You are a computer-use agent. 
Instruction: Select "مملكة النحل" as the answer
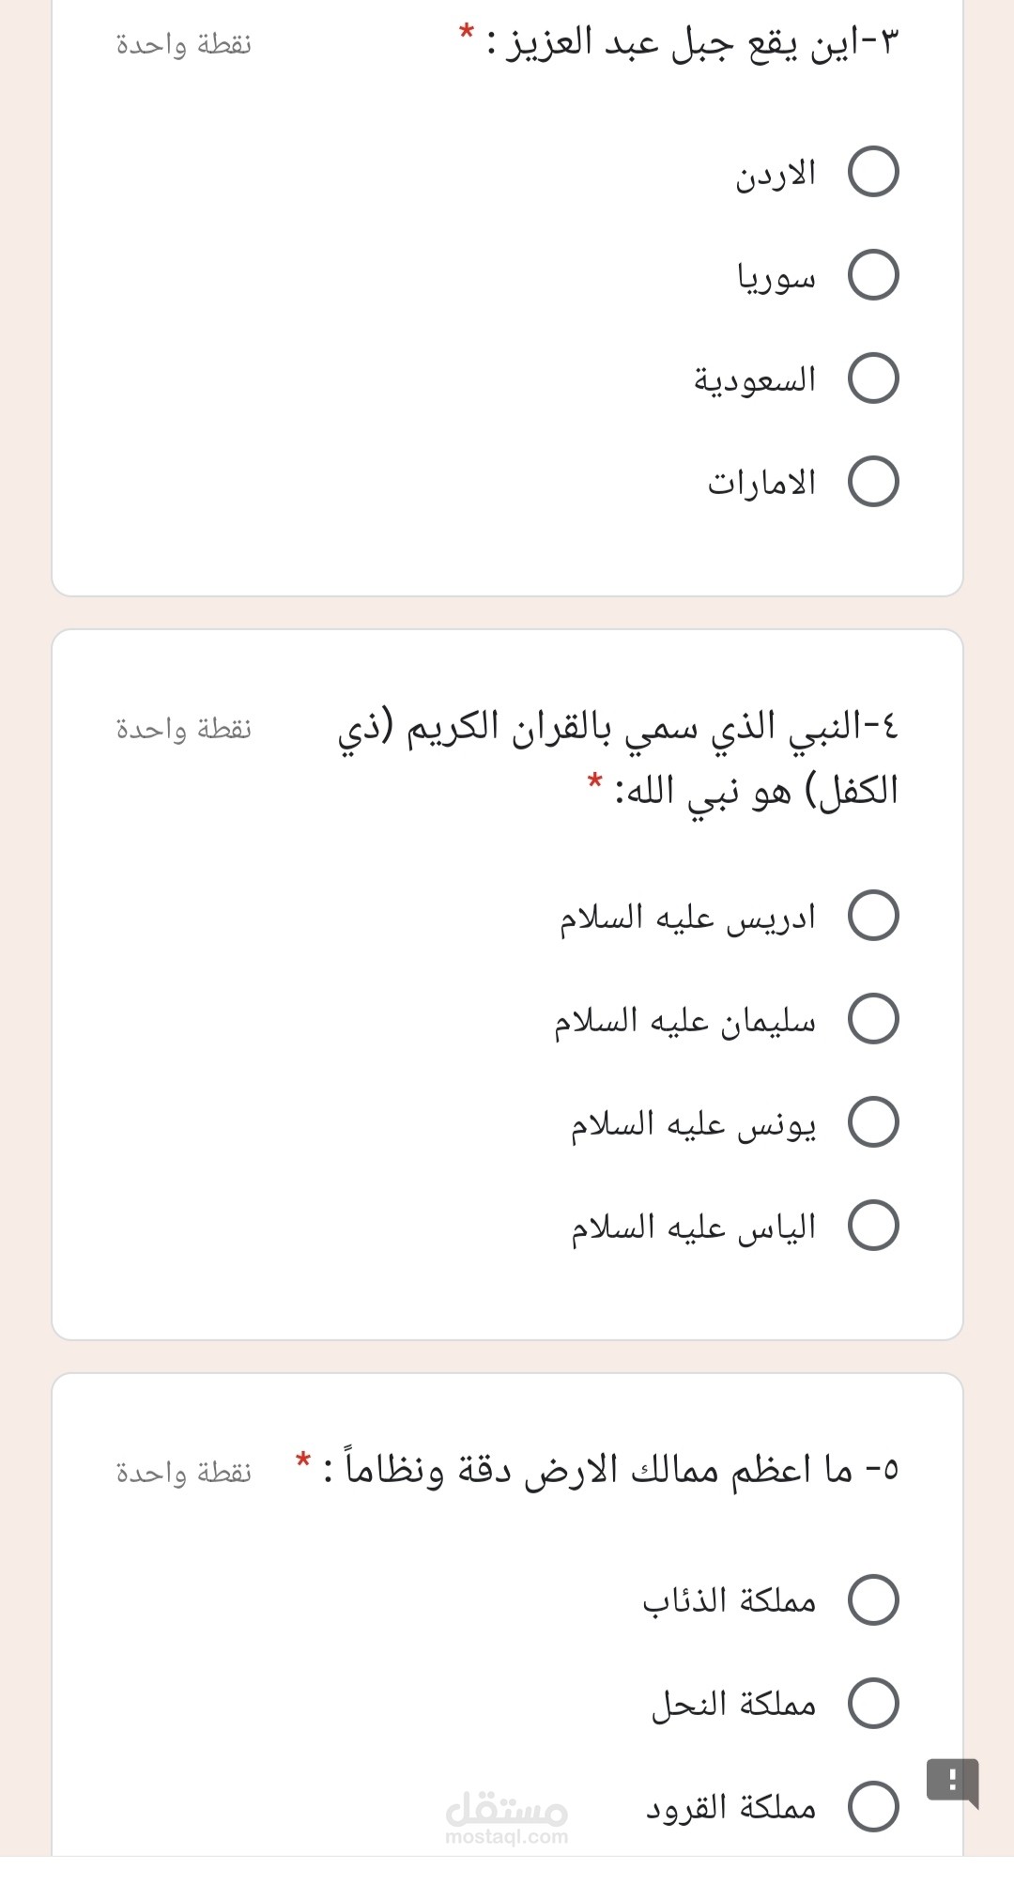[x=873, y=1703]
